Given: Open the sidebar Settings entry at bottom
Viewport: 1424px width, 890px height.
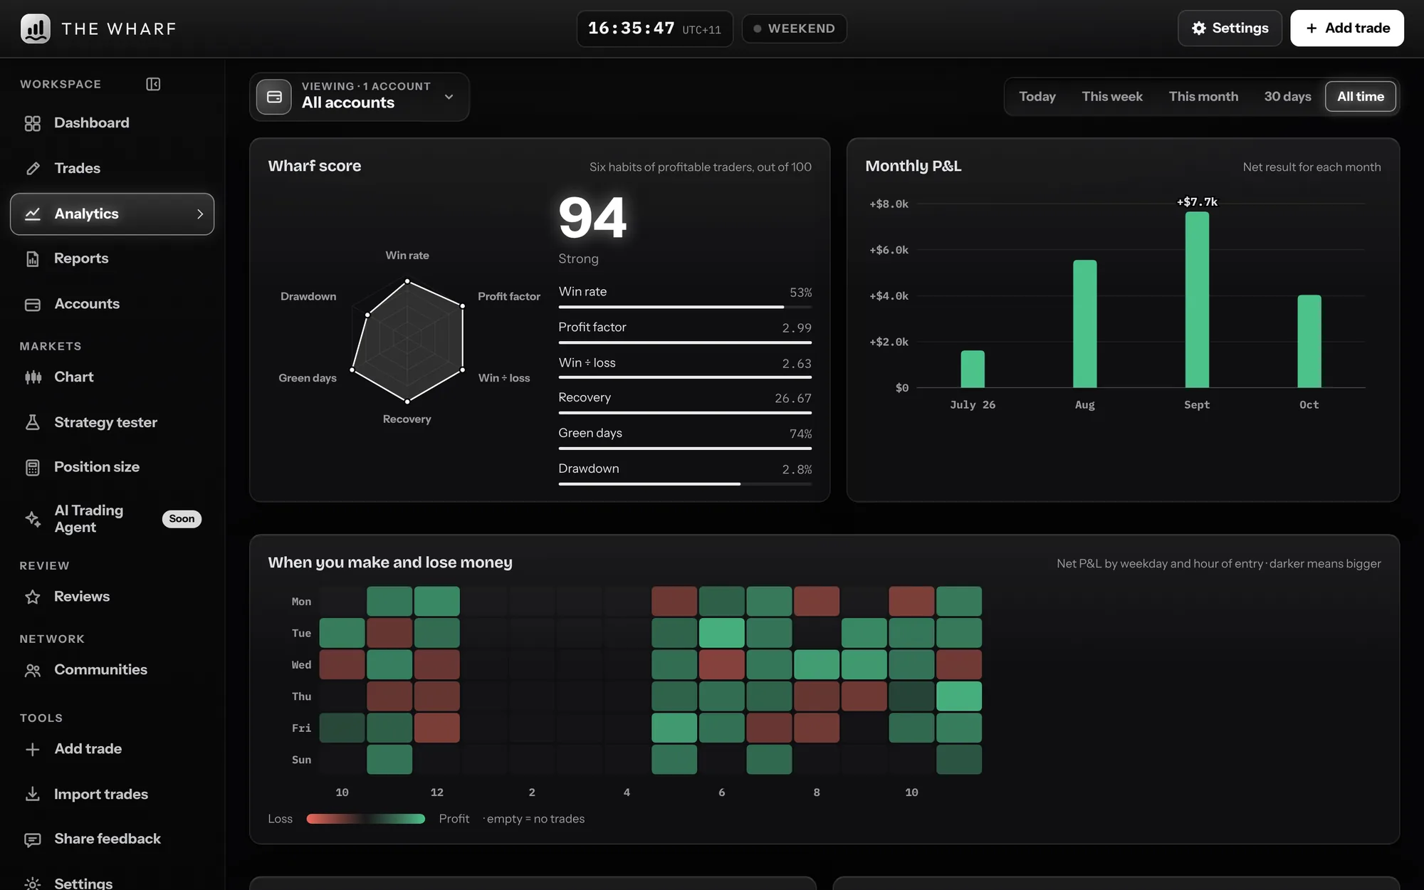Looking at the screenshot, I should click(112, 883).
